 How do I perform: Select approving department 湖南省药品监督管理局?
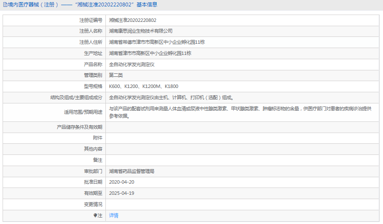click(x=132, y=171)
